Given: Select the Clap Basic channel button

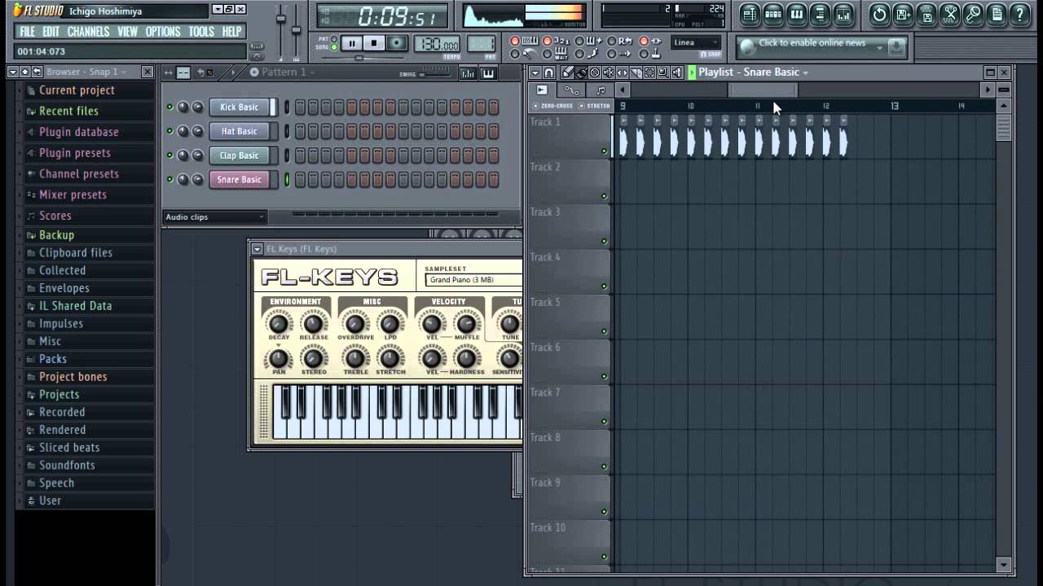Looking at the screenshot, I should click(239, 155).
